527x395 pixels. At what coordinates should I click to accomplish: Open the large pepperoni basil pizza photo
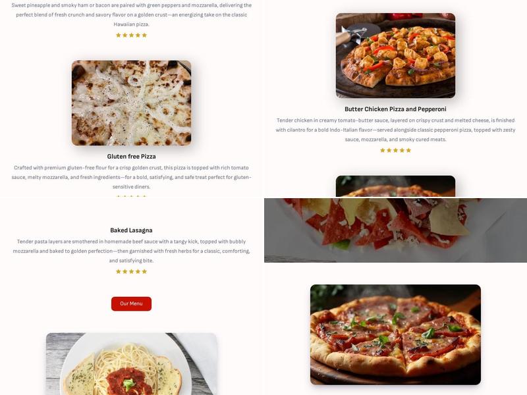(x=395, y=334)
